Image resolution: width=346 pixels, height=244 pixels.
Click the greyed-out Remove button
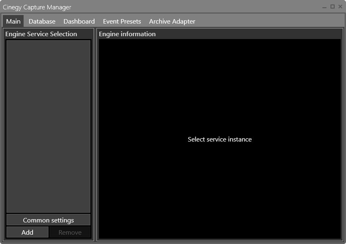[x=70, y=232]
